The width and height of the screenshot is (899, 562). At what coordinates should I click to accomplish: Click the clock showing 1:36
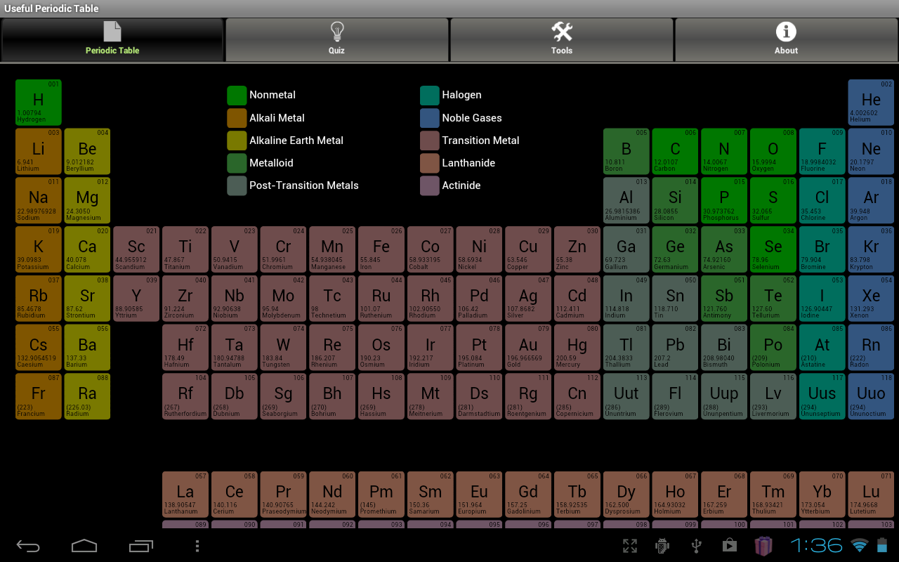click(x=816, y=546)
